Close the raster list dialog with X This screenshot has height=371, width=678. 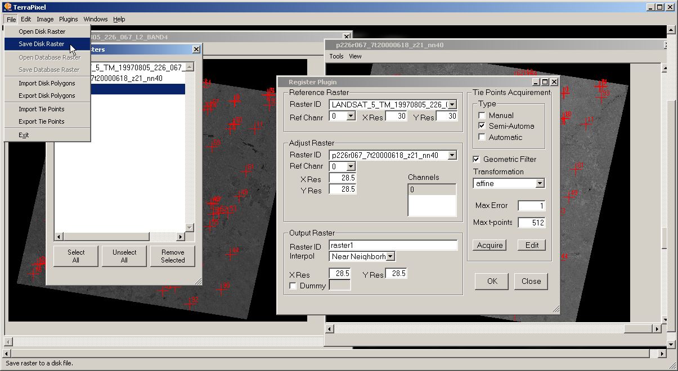coord(196,49)
